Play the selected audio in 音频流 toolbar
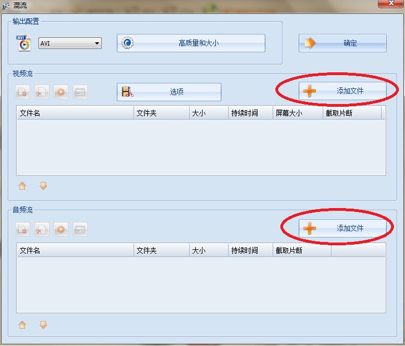405x346 pixels. tap(61, 229)
